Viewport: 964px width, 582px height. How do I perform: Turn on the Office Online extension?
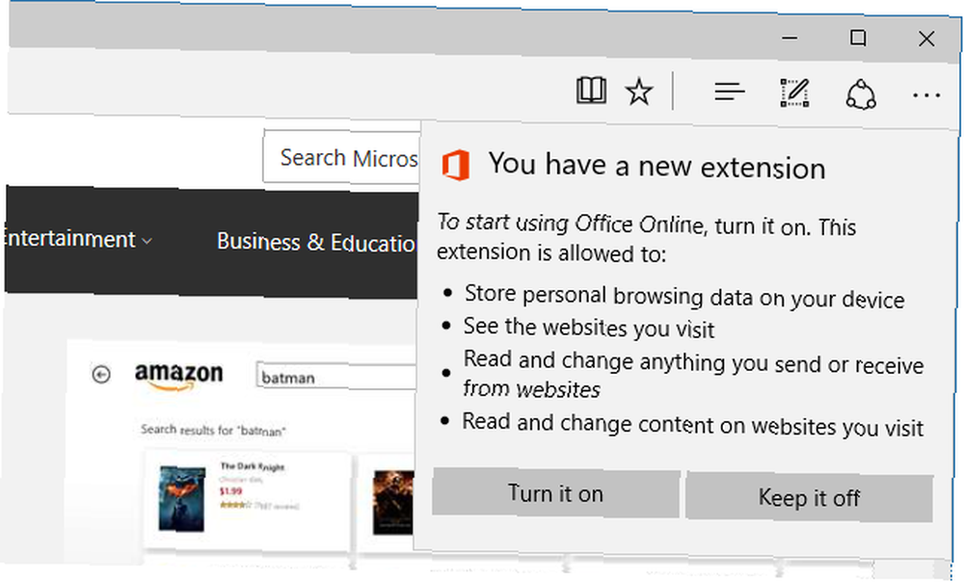click(556, 493)
